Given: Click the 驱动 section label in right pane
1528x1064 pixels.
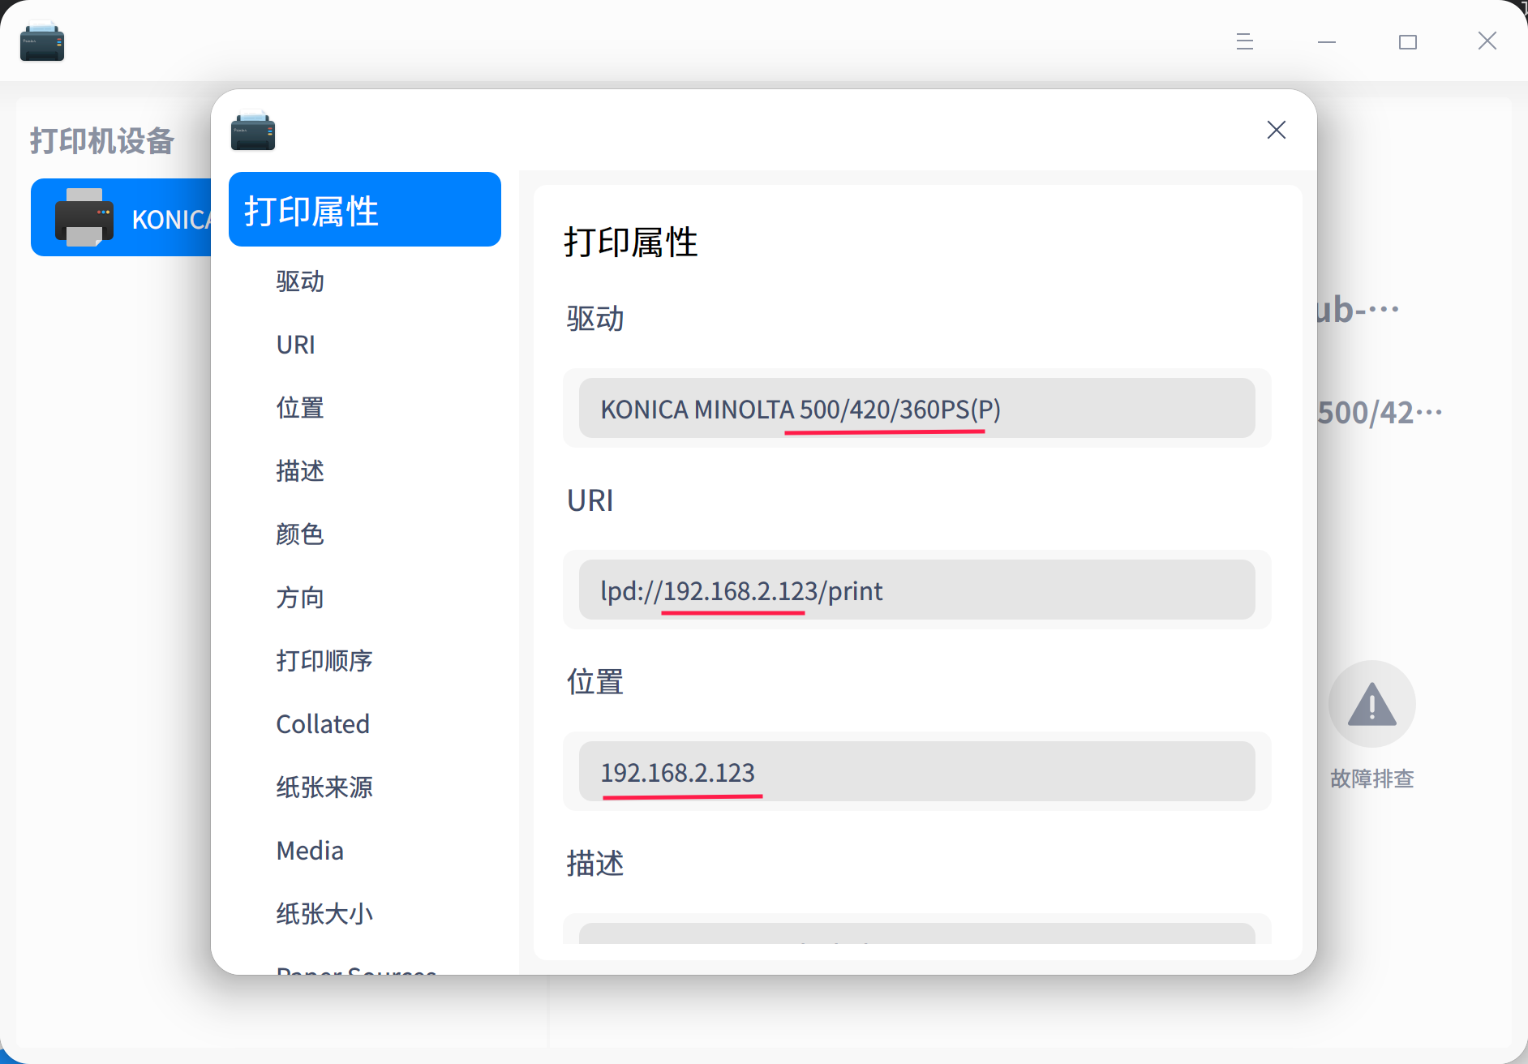Looking at the screenshot, I should [x=595, y=319].
